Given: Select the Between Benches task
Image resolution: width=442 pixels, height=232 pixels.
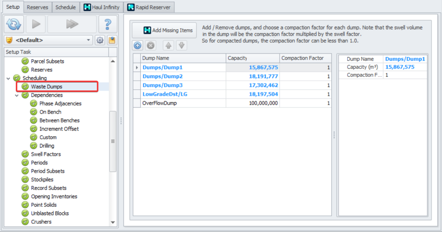Looking at the screenshot, I should 60,121.
